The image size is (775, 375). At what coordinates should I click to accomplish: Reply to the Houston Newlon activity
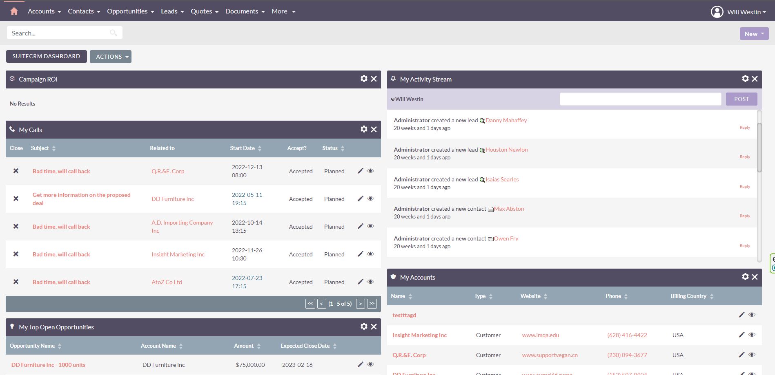pyautogui.click(x=745, y=157)
